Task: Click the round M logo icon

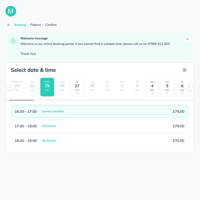Action: (x=11, y=11)
